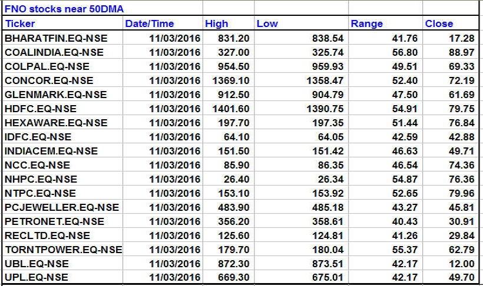The width and height of the screenshot is (483, 286).
Task: Select Close value 72.19 for CONCOR
Action: tap(462, 80)
